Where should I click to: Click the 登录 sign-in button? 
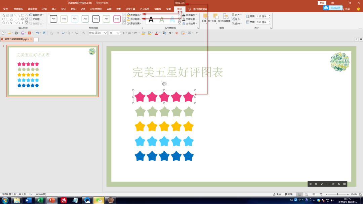pyautogui.click(x=322, y=3)
